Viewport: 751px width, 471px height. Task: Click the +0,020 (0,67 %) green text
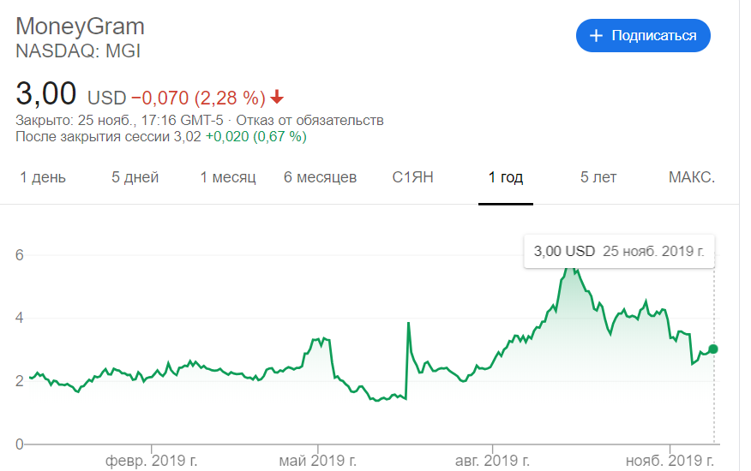(x=255, y=137)
